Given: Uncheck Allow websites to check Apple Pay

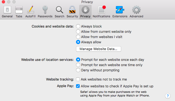Looking at the screenshot, I should [78, 86].
